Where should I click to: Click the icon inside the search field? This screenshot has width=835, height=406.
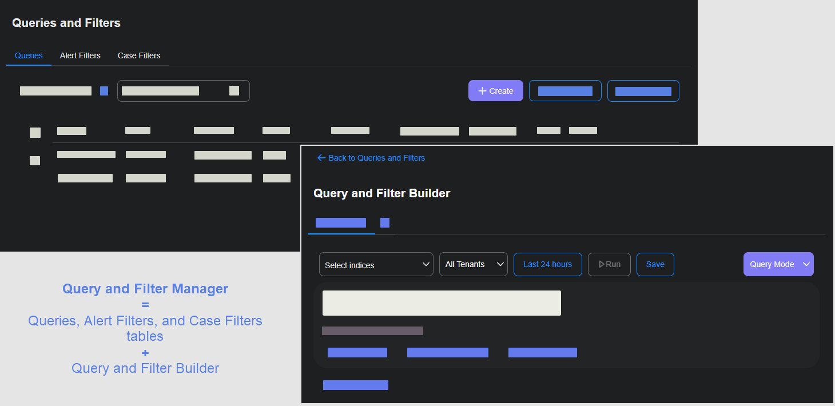point(233,90)
